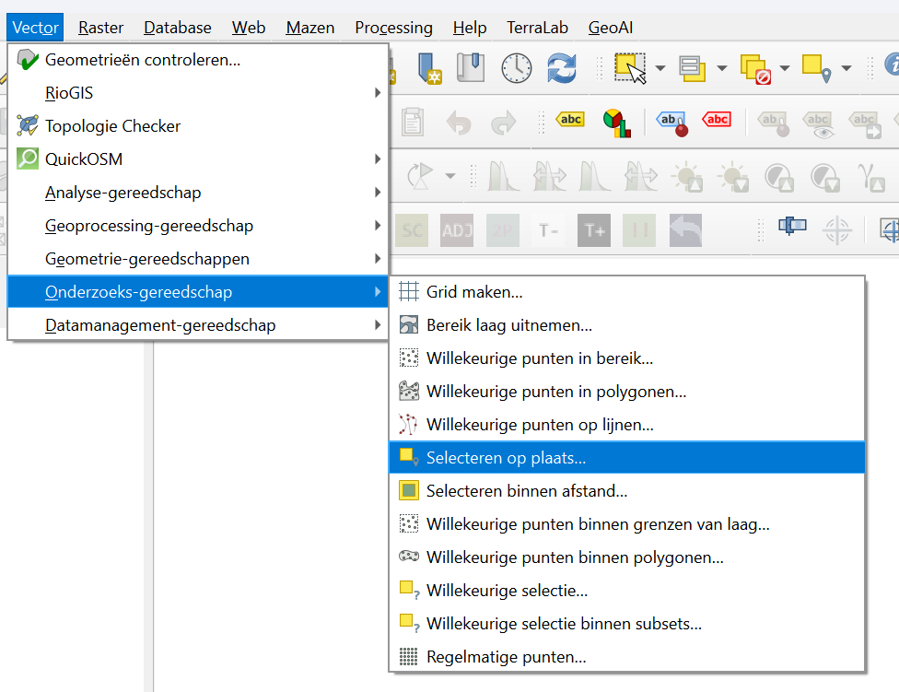Choose Willekeurige punten in bereik
899x692 pixels.
pos(626,358)
